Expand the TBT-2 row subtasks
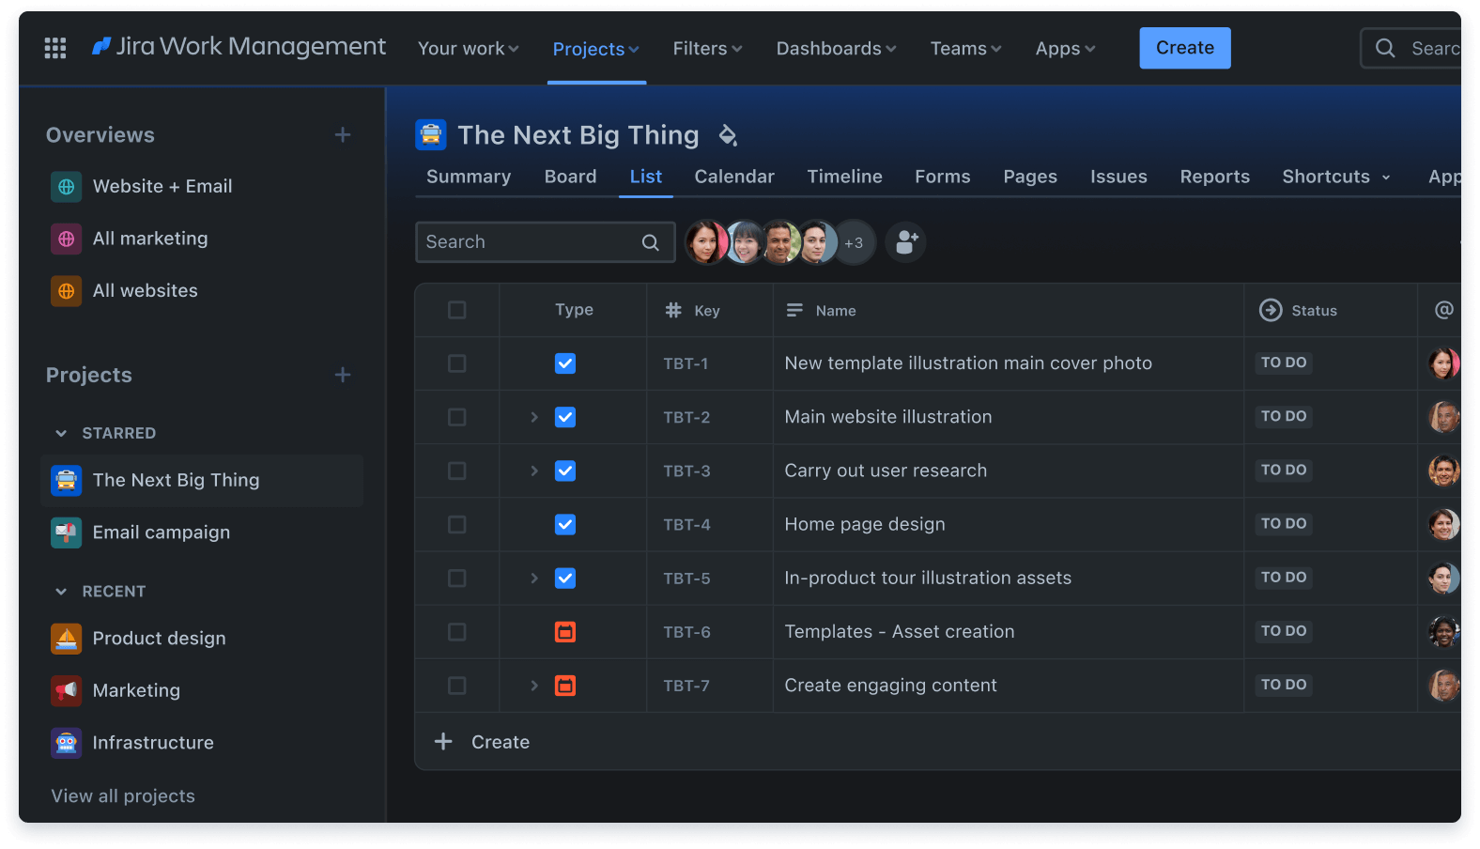The height and width of the screenshot is (849, 1480). click(x=534, y=417)
